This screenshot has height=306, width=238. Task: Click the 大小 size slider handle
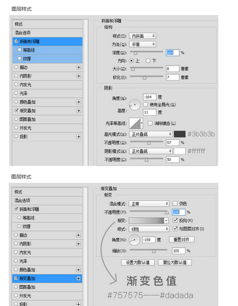pyautogui.click(x=133, y=69)
